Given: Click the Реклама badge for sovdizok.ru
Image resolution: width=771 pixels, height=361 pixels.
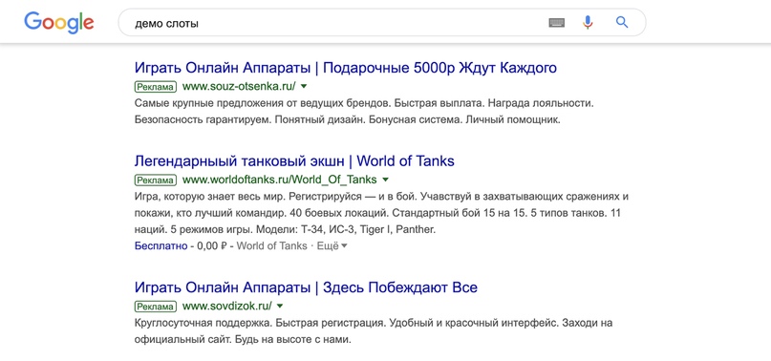Looking at the screenshot, I should coord(155,307).
